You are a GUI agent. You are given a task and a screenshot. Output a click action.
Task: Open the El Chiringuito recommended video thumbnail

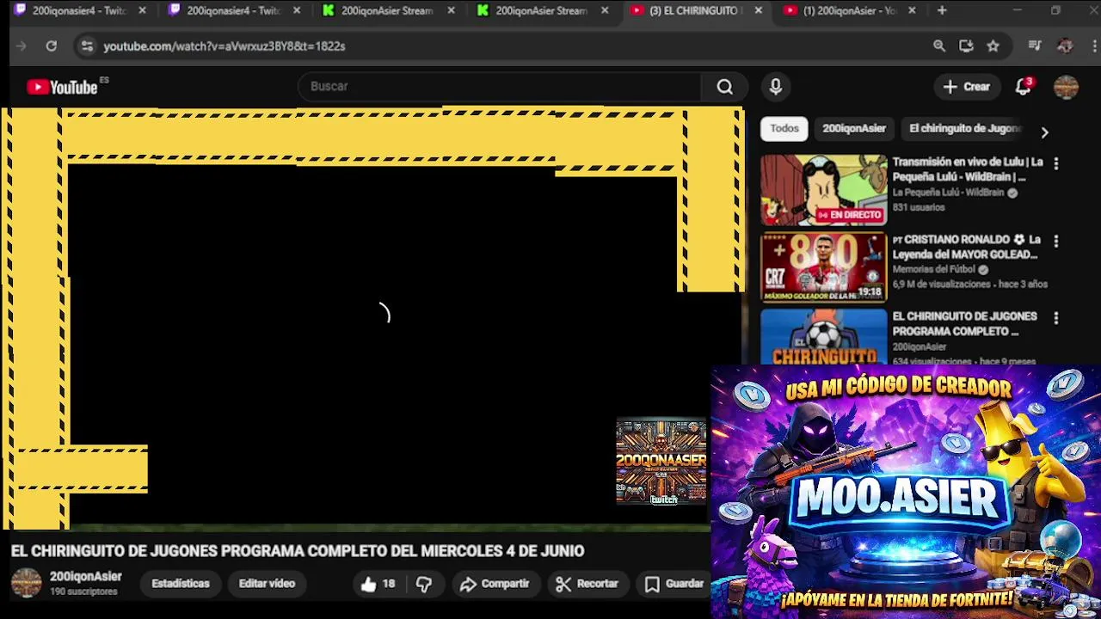pos(823,337)
